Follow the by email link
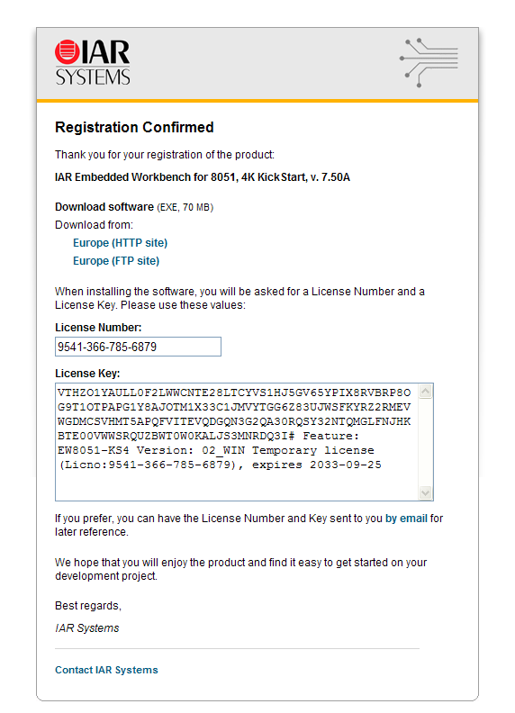Viewport: 515px width, 713px height. (406, 519)
